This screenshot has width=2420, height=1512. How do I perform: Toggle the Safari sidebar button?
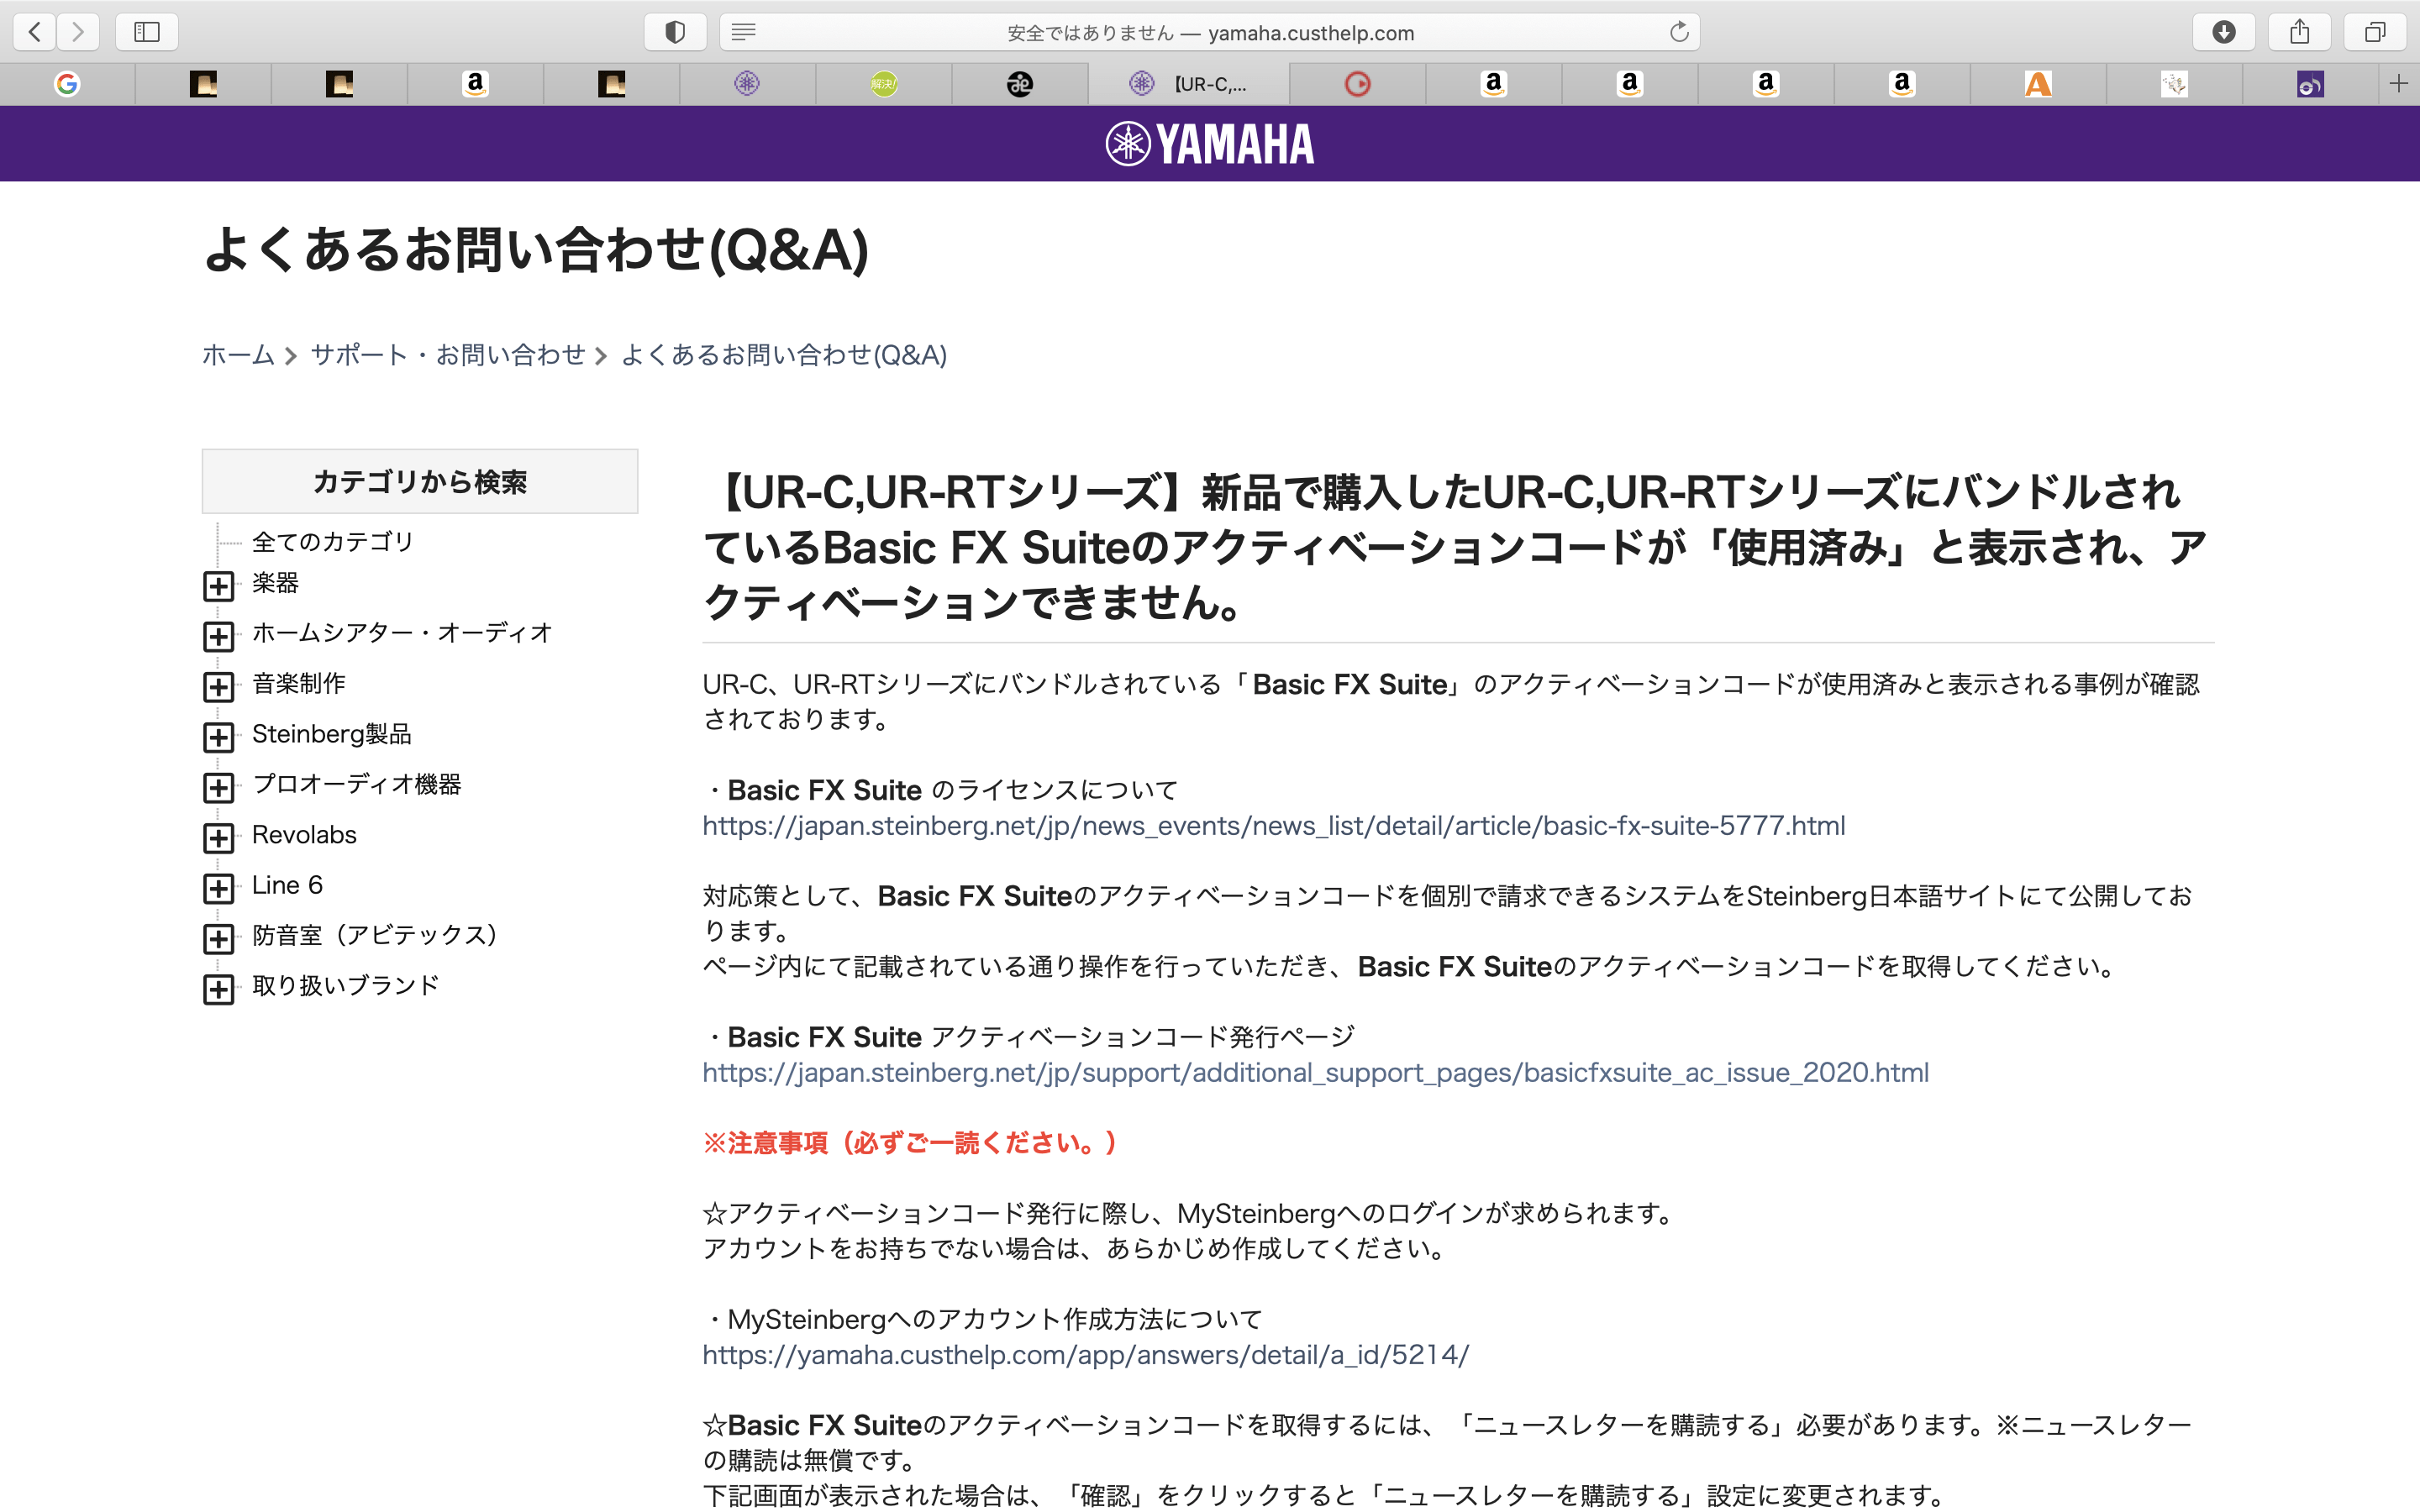pyautogui.click(x=147, y=32)
